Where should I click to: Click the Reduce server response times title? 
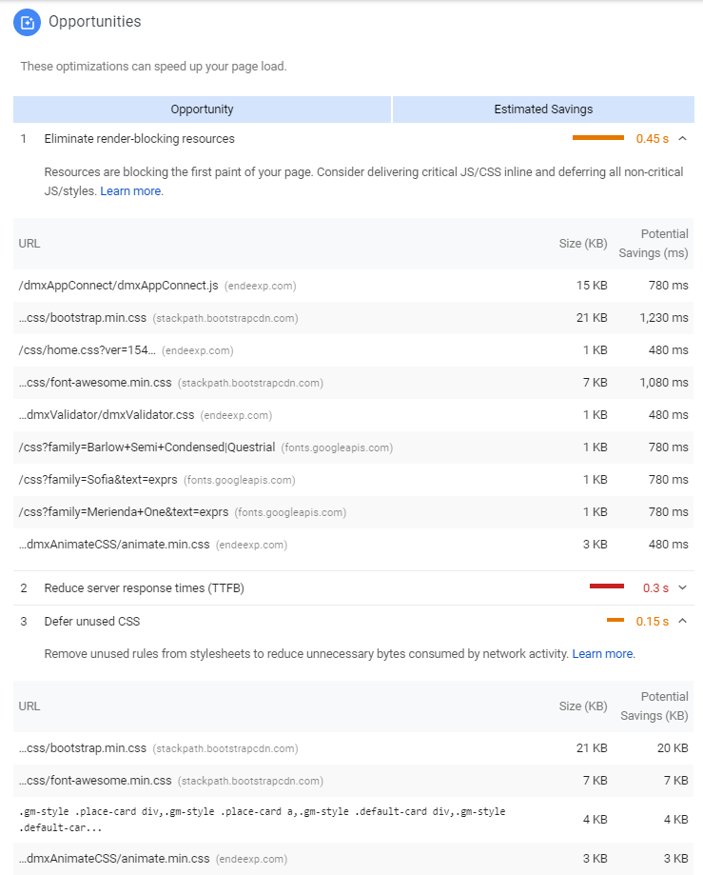(144, 588)
